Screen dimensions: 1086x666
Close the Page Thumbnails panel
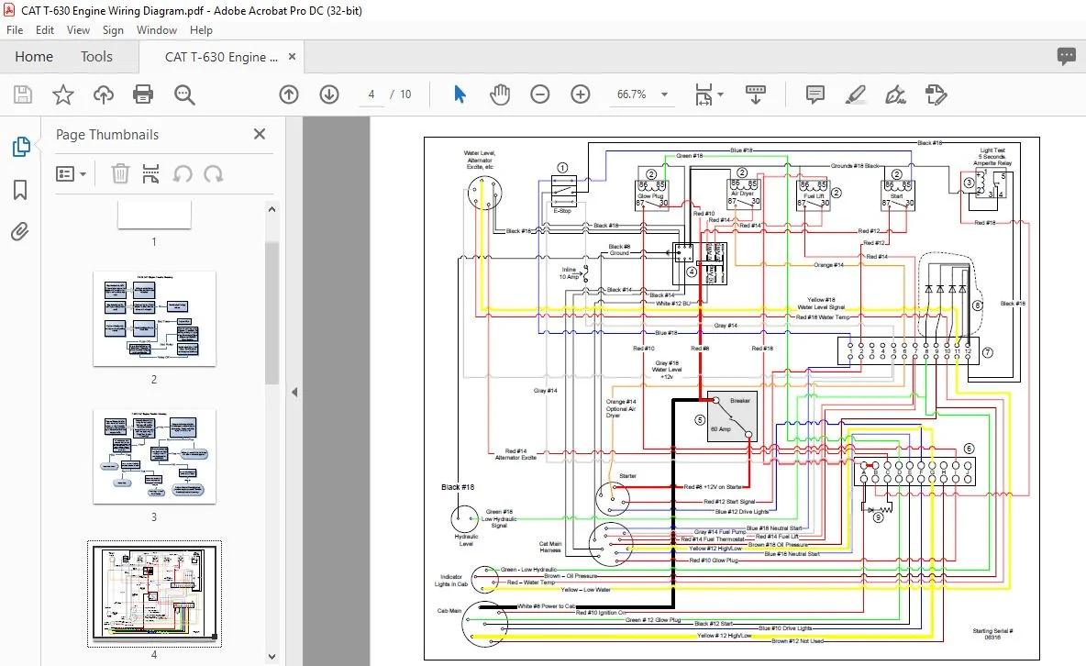260,134
